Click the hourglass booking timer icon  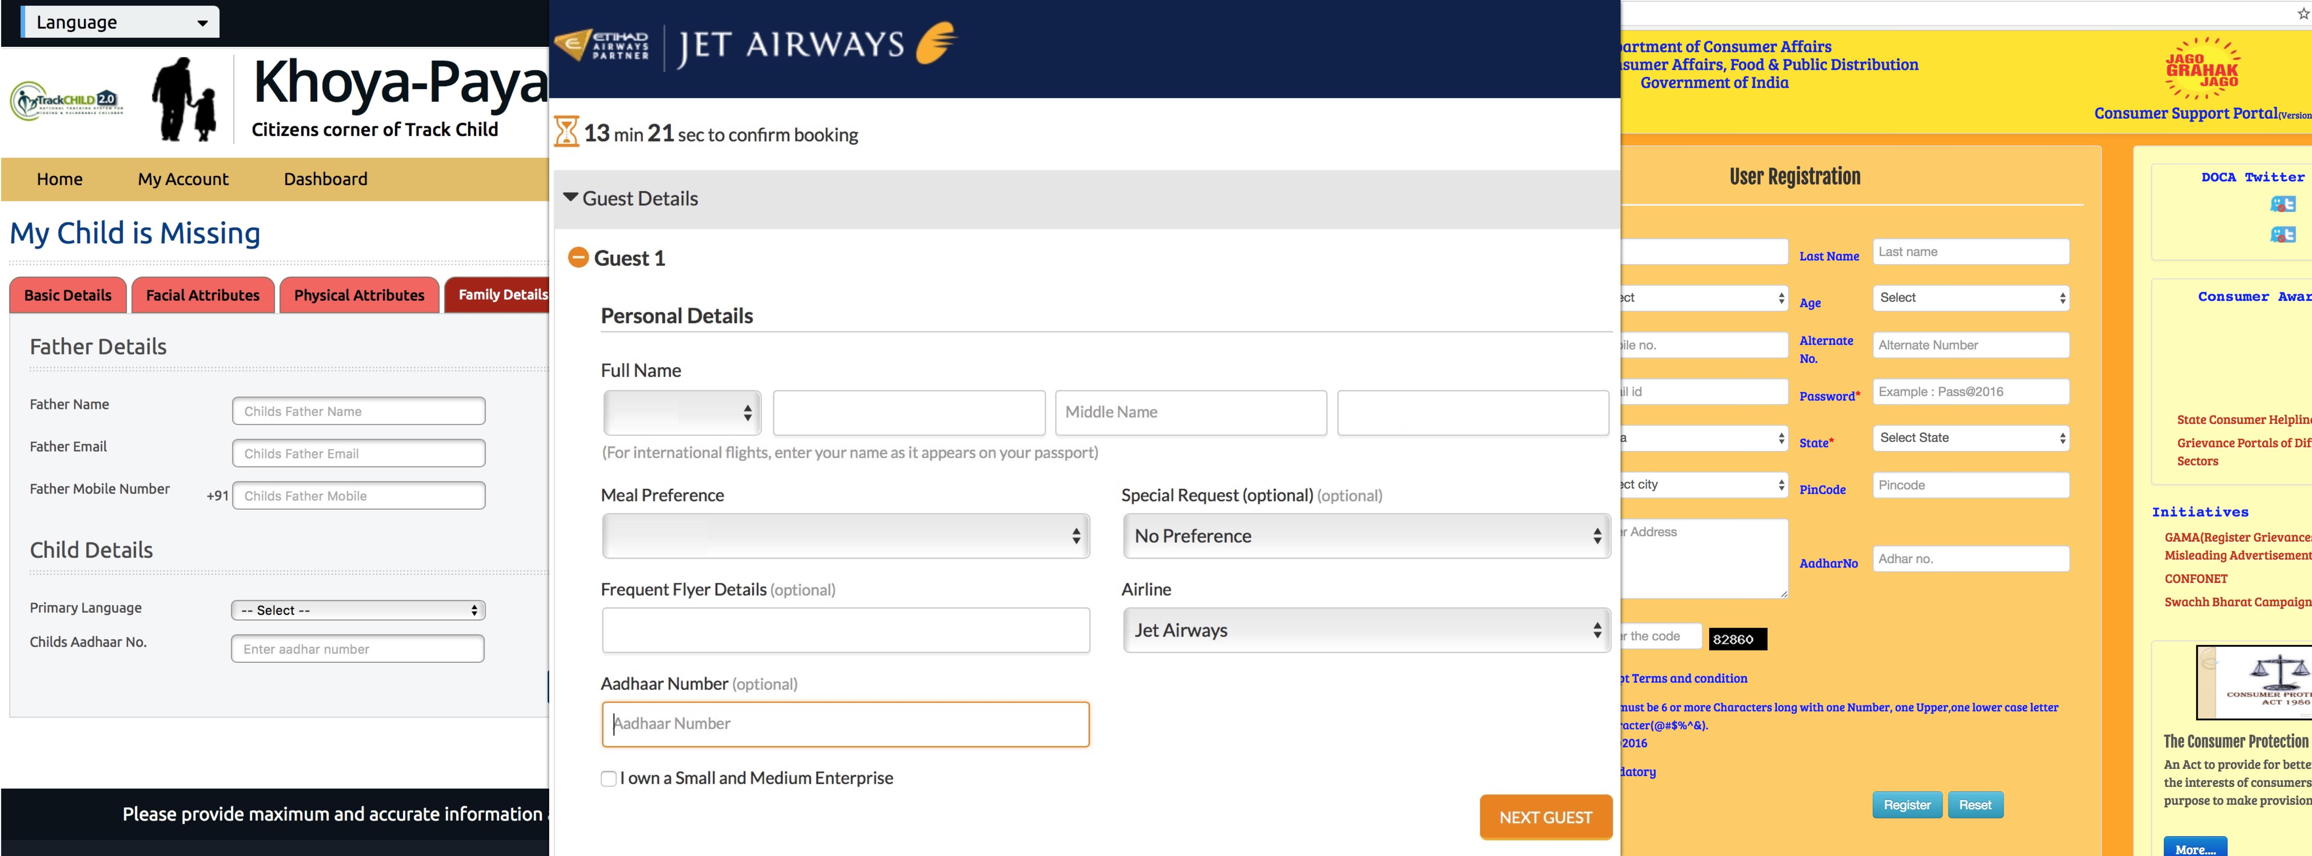point(566,132)
